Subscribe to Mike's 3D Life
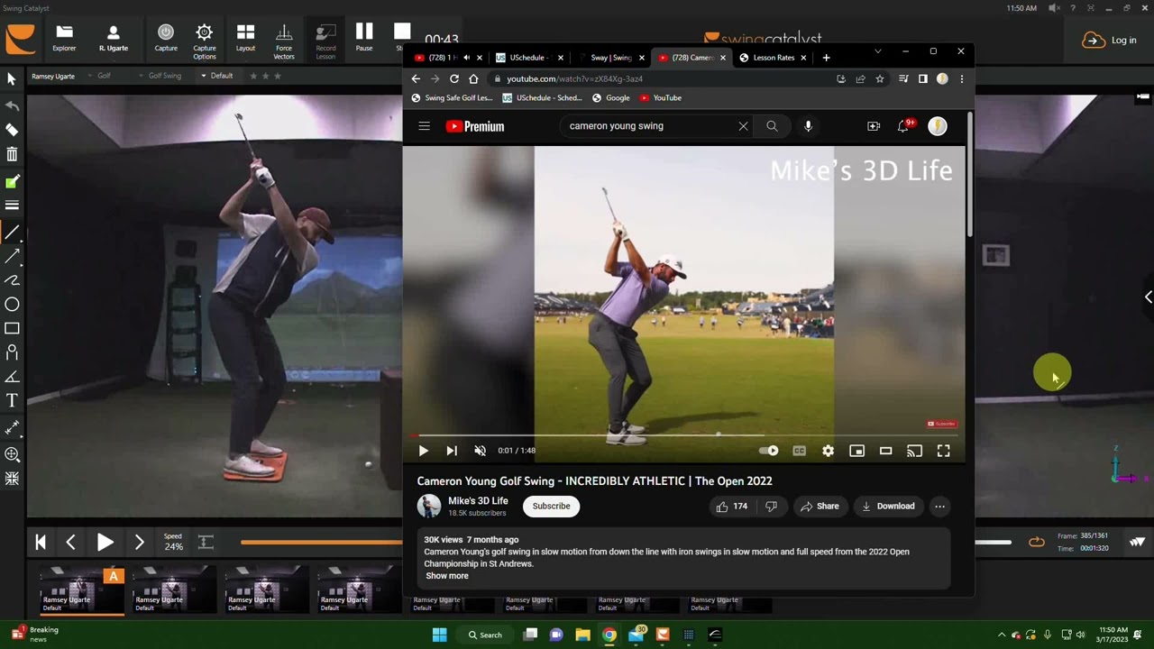This screenshot has height=649, width=1154. (551, 506)
